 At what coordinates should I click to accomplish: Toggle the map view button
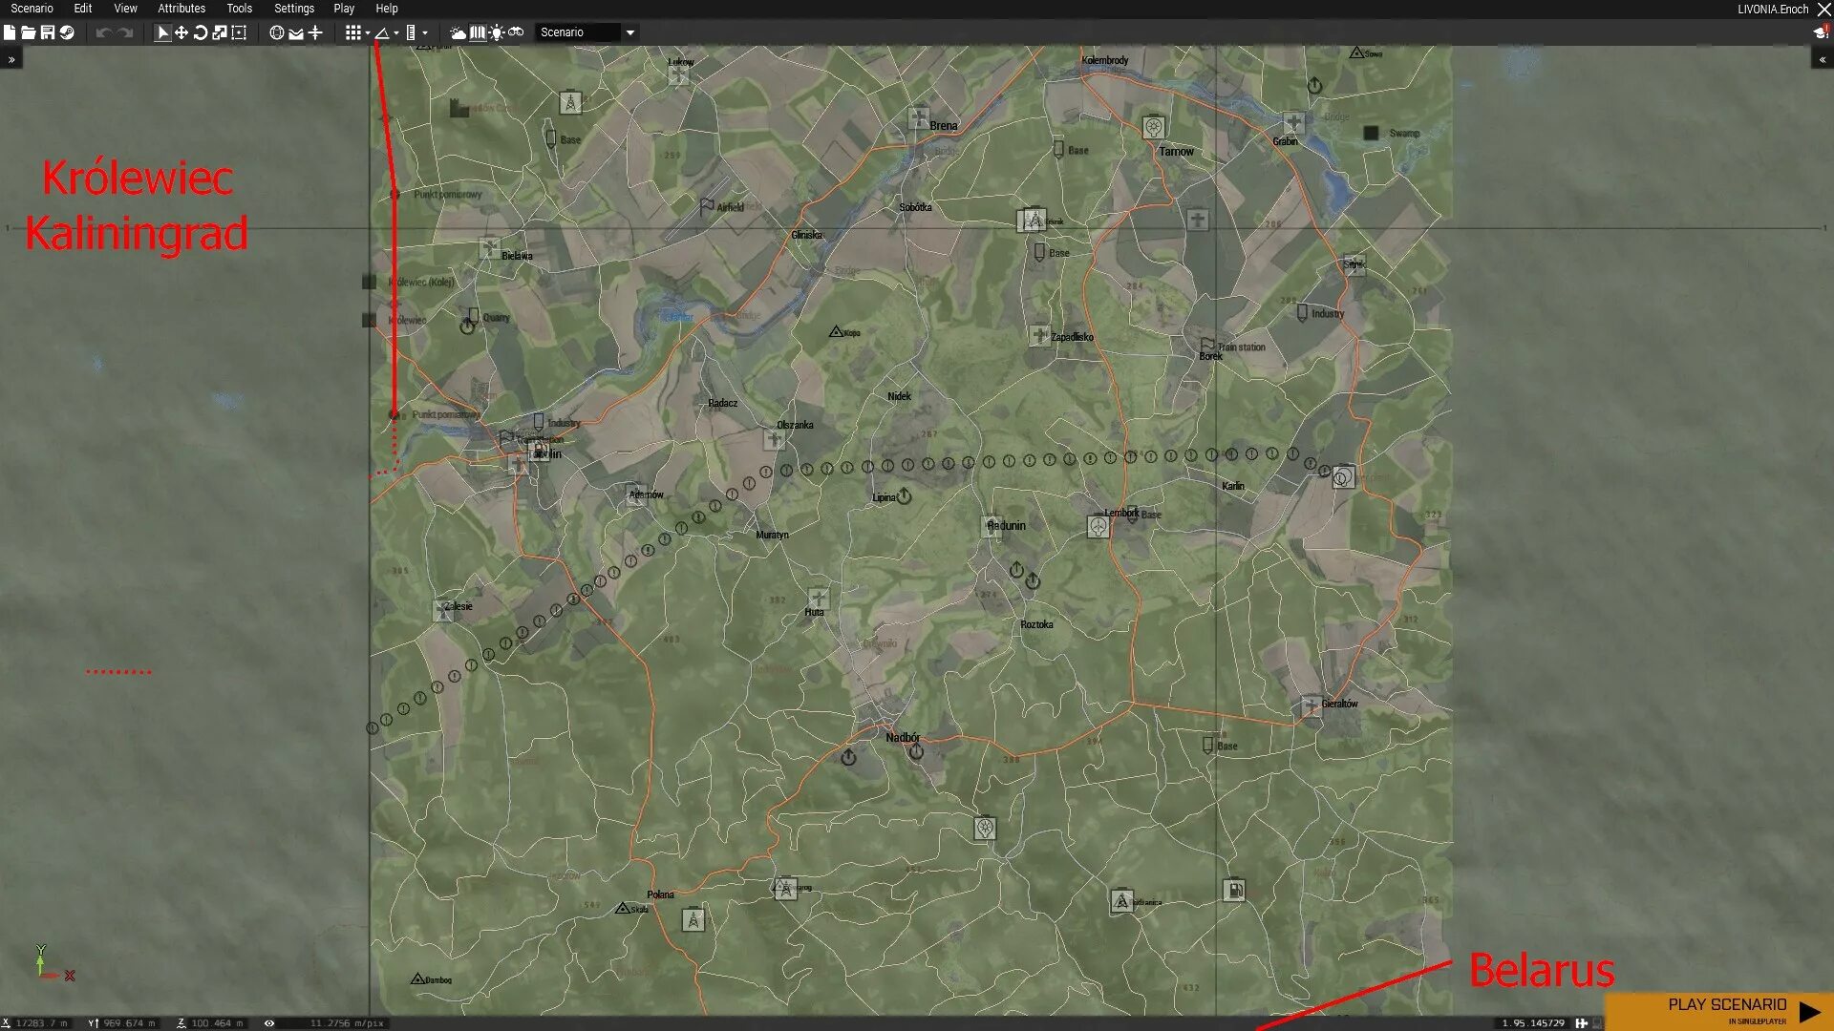pyautogui.click(x=478, y=32)
